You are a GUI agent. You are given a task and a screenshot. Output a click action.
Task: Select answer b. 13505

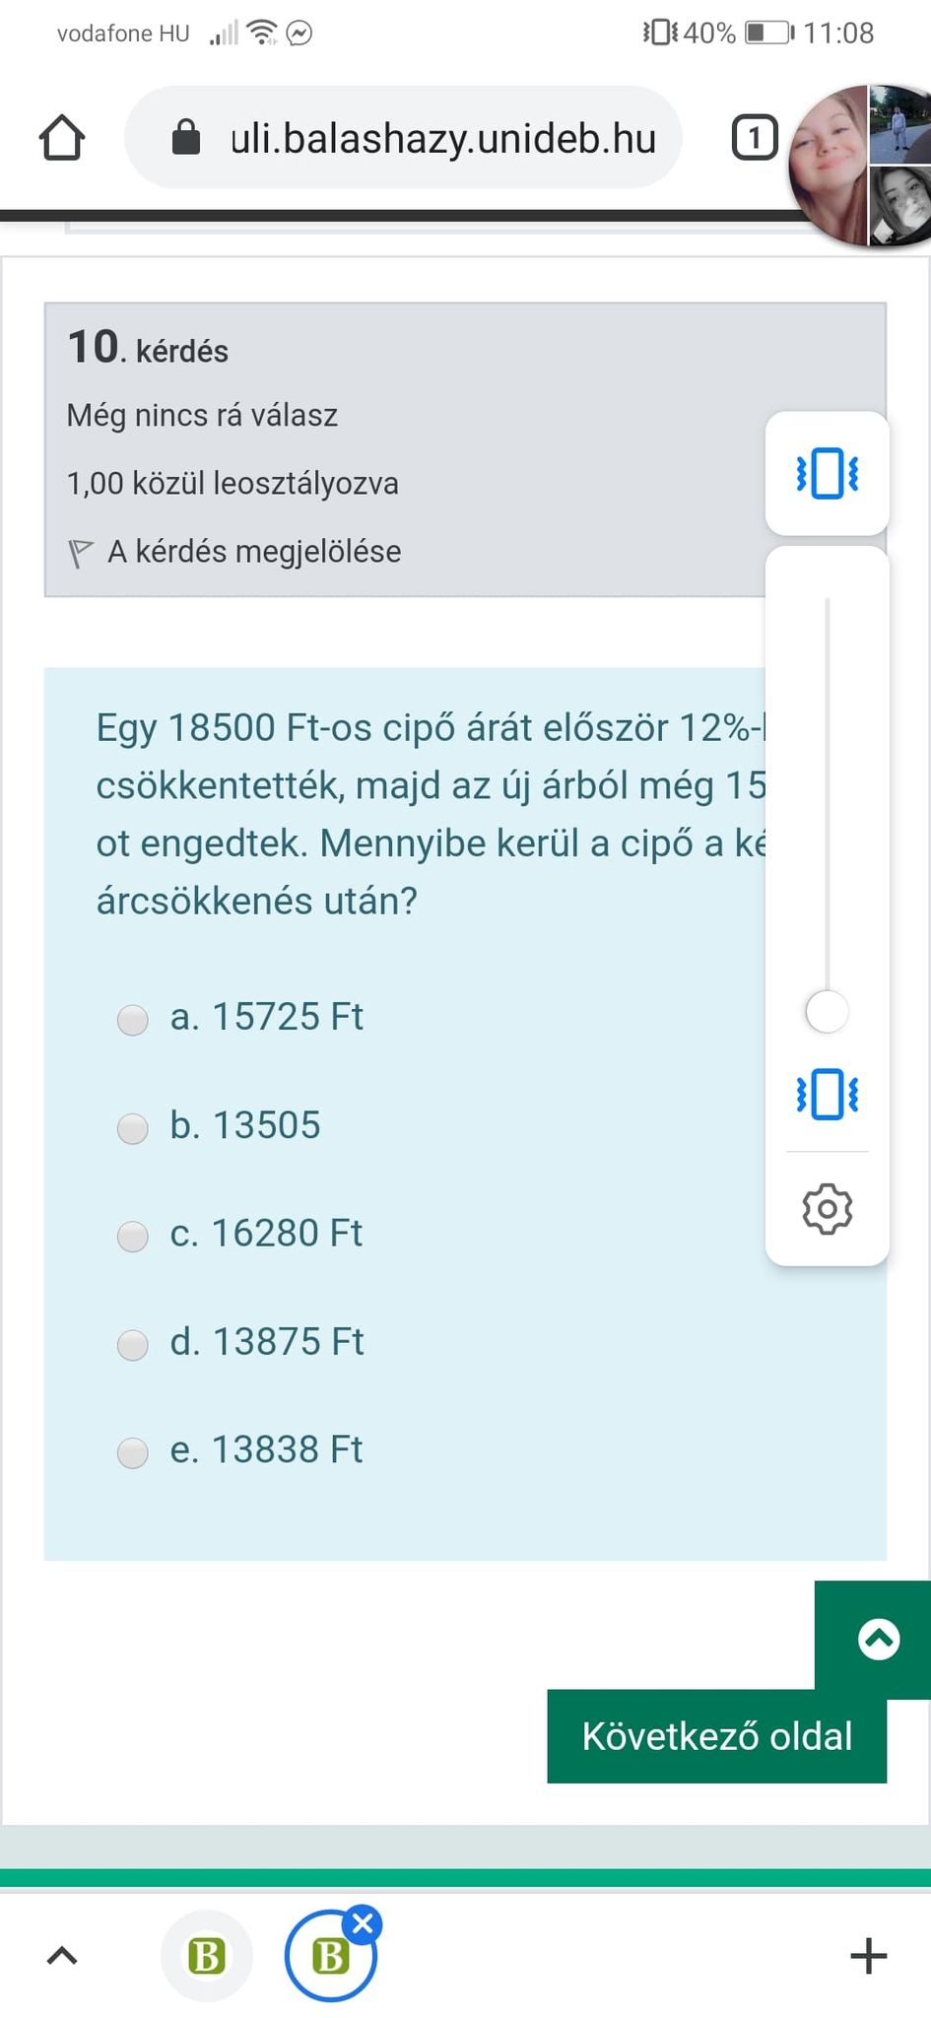(133, 1127)
